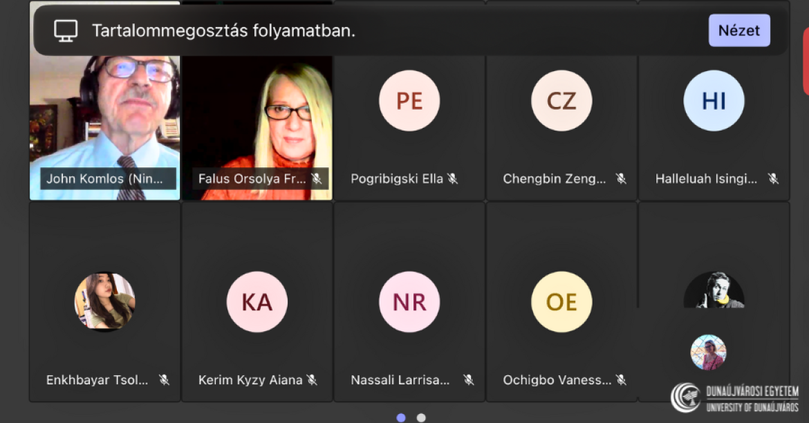Select Falus Orsolya video tile
Screen dimensions: 809x423
(257, 117)
